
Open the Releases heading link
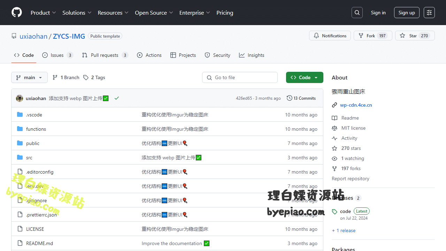pyautogui.click(x=346, y=198)
